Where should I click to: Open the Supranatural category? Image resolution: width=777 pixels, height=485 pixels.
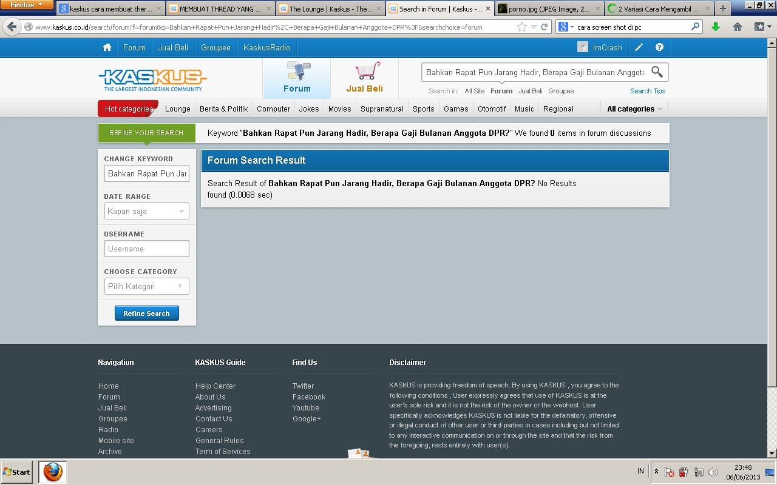tap(382, 109)
